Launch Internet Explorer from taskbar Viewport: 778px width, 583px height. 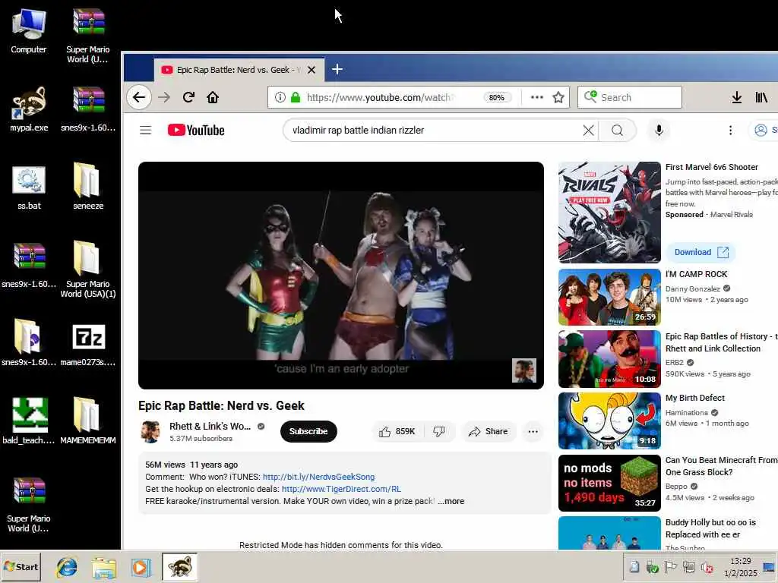(67, 567)
